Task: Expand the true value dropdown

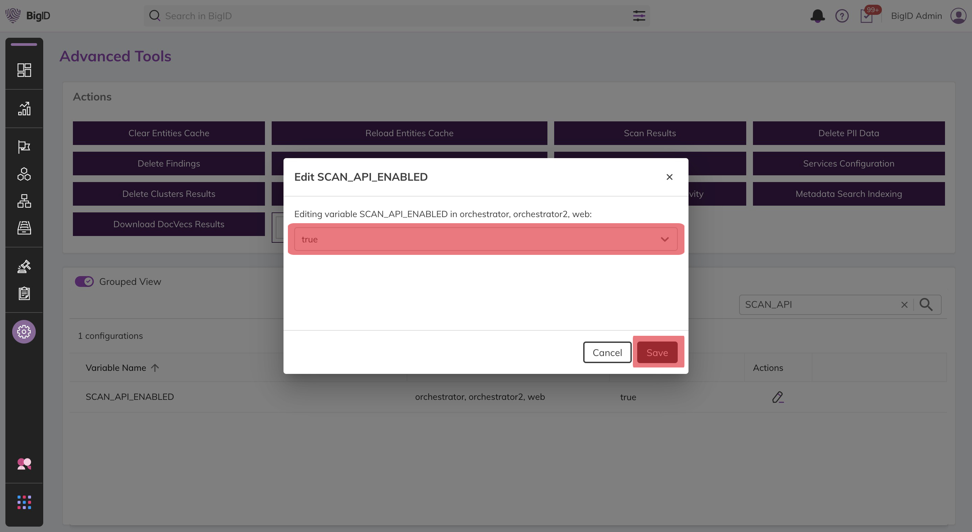Action: pos(479,239)
